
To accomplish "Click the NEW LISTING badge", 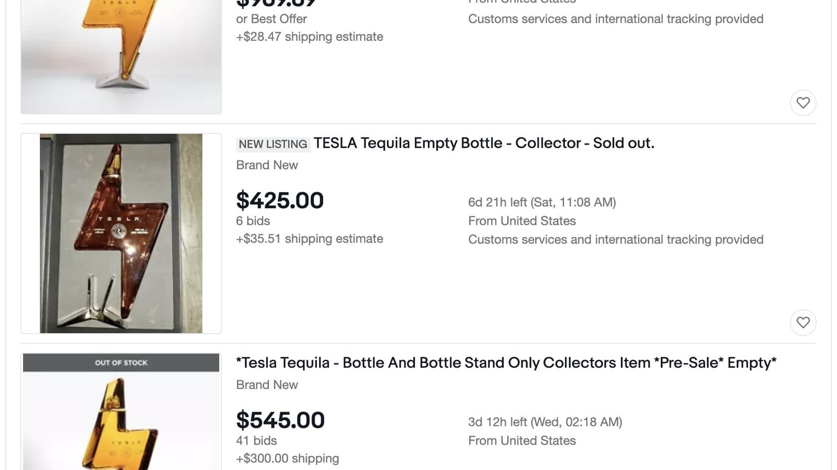I will pos(273,144).
